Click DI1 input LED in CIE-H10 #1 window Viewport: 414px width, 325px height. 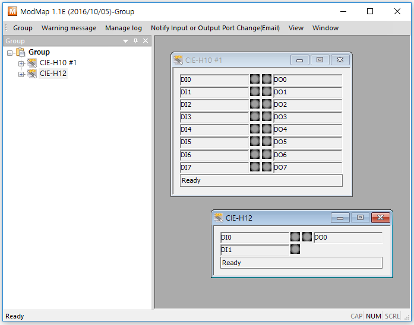[x=255, y=91]
